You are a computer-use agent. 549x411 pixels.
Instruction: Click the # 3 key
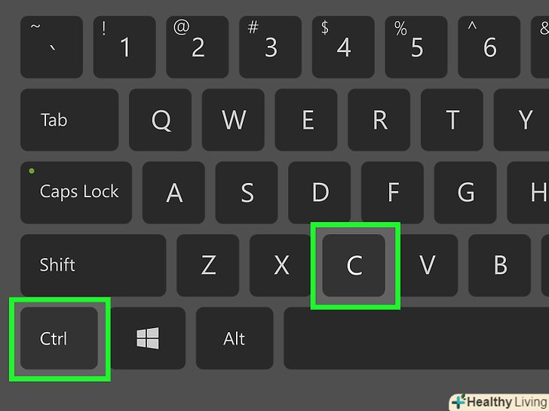click(270, 47)
